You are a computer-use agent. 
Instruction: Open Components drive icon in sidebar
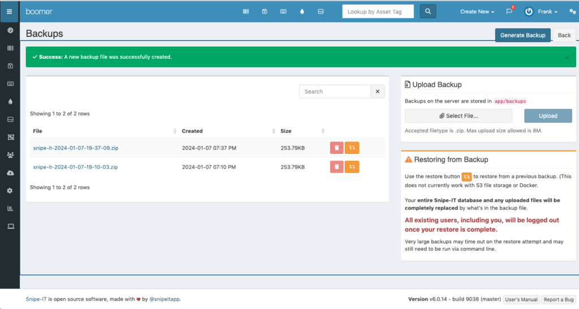(10, 119)
